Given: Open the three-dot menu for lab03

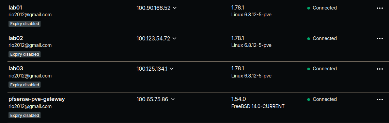Looking at the screenshot, I should [379, 69].
